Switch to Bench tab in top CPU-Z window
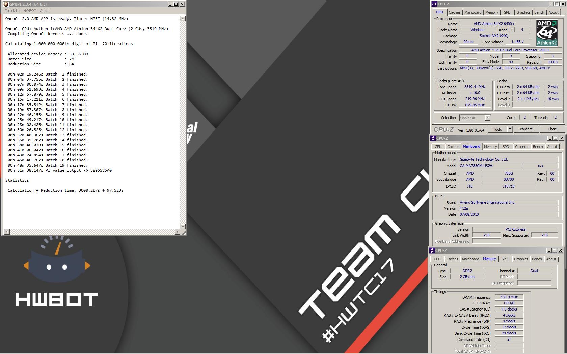567x354 pixels. click(x=539, y=12)
